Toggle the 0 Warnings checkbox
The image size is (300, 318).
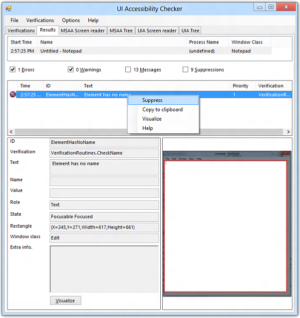(70, 69)
